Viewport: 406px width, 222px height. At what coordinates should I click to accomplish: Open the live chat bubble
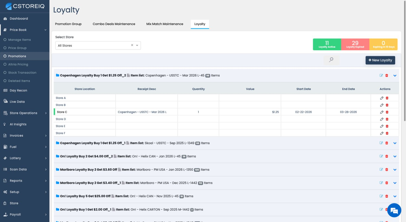(x=394, y=210)
